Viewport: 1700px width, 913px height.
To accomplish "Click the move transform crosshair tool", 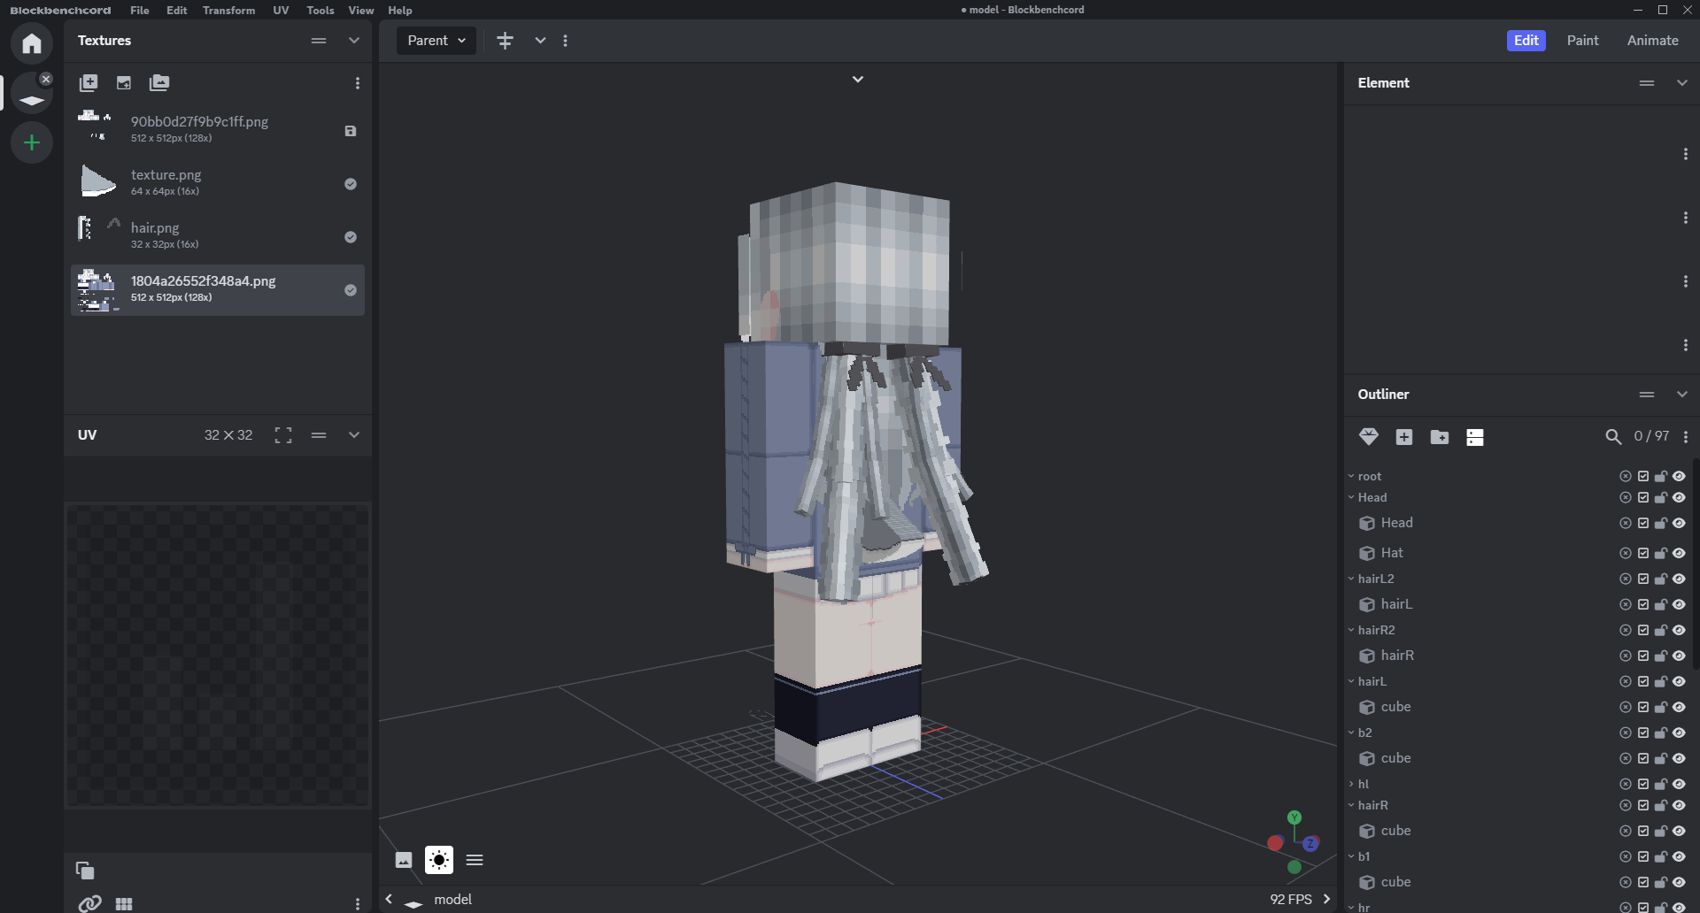I will click(505, 41).
